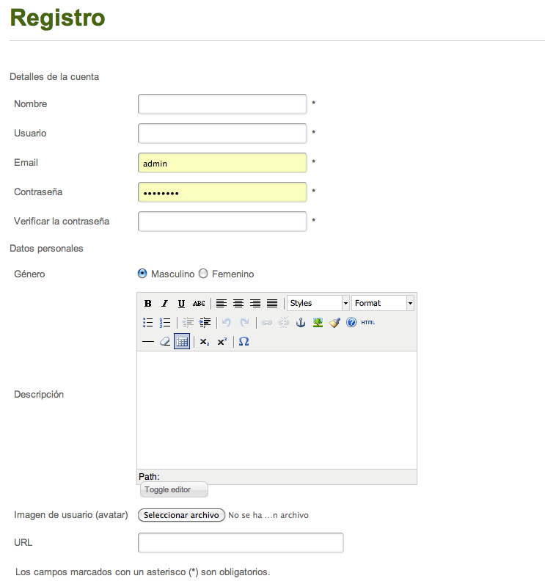Edit HTML source with the HTML icon

pos(367,323)
